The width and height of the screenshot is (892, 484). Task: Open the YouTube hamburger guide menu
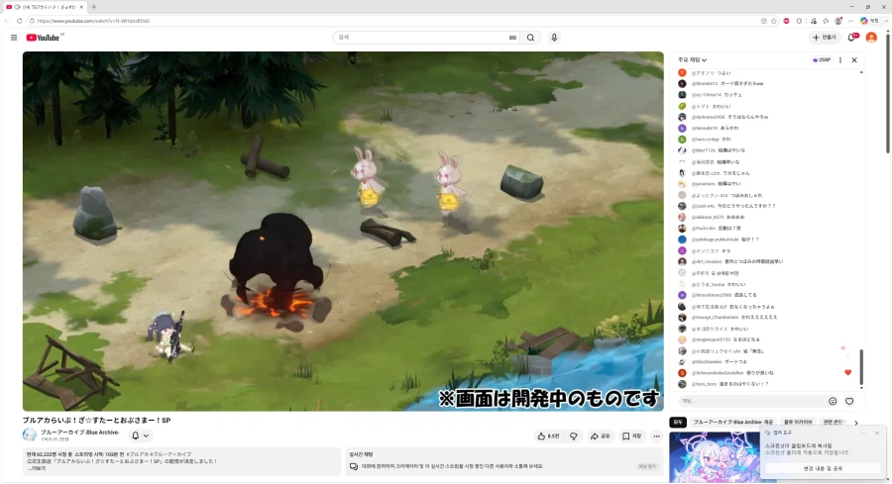(14, 38)
